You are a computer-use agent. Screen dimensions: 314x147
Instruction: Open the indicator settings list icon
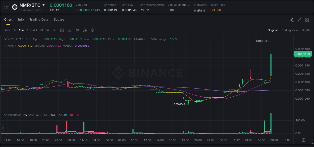pos(85,30)
